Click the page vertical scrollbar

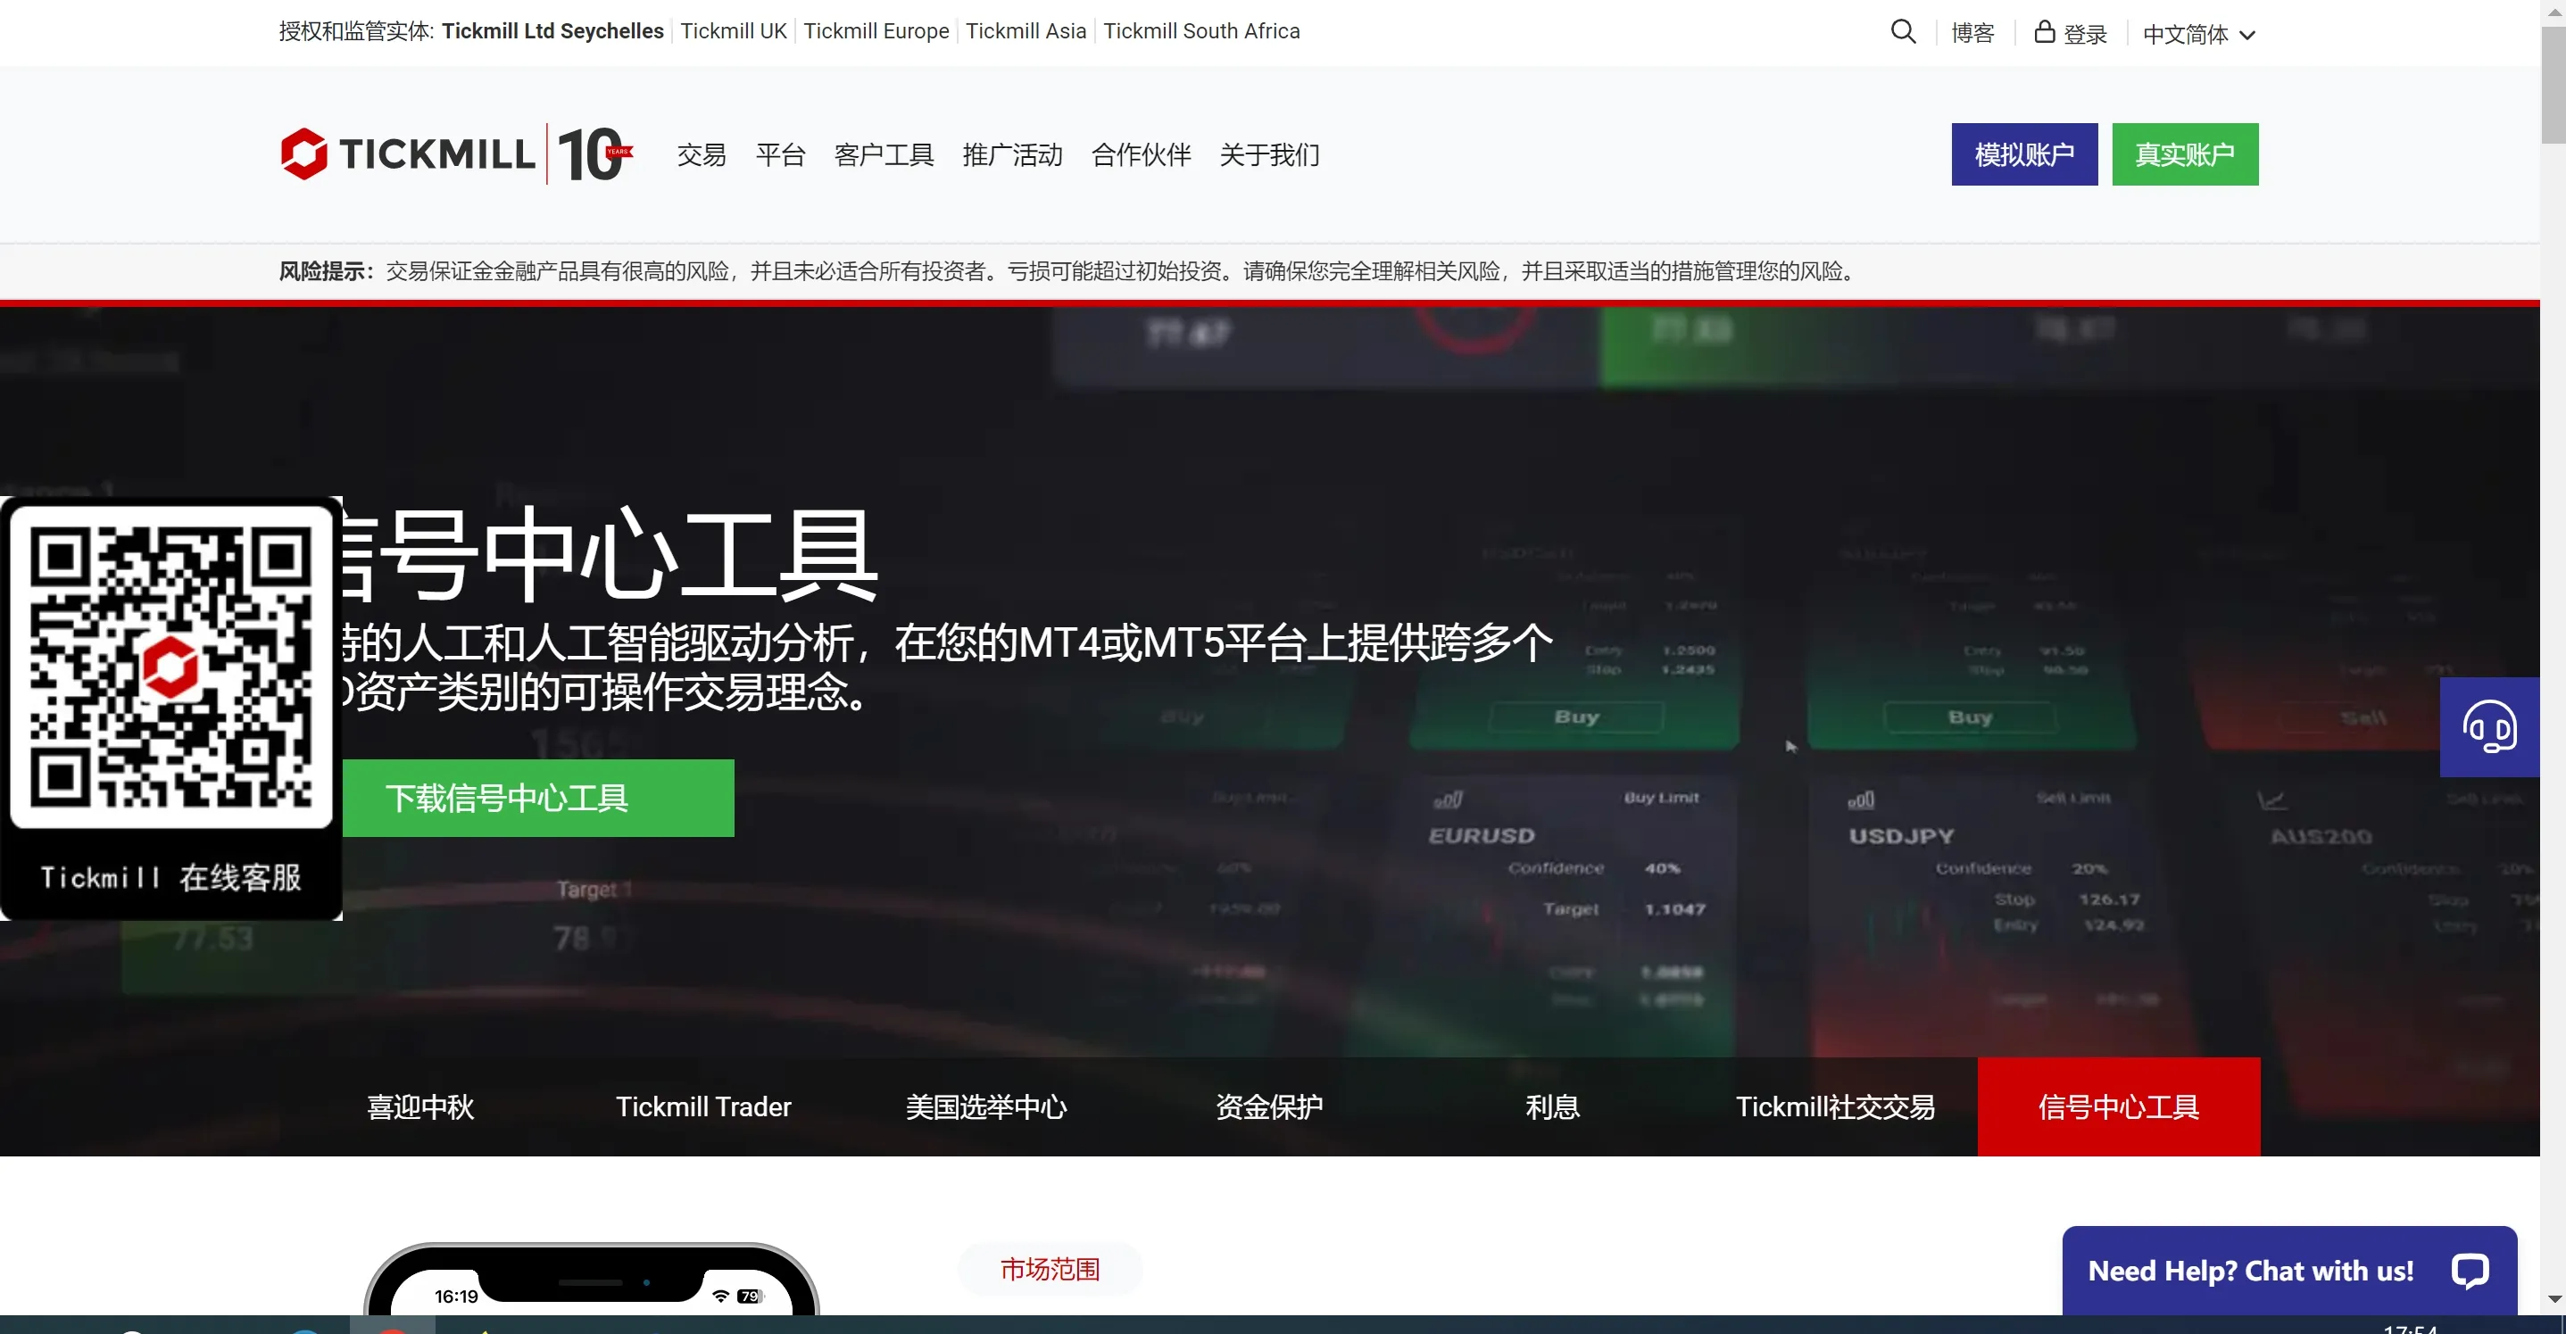[x=2552, y=85]
